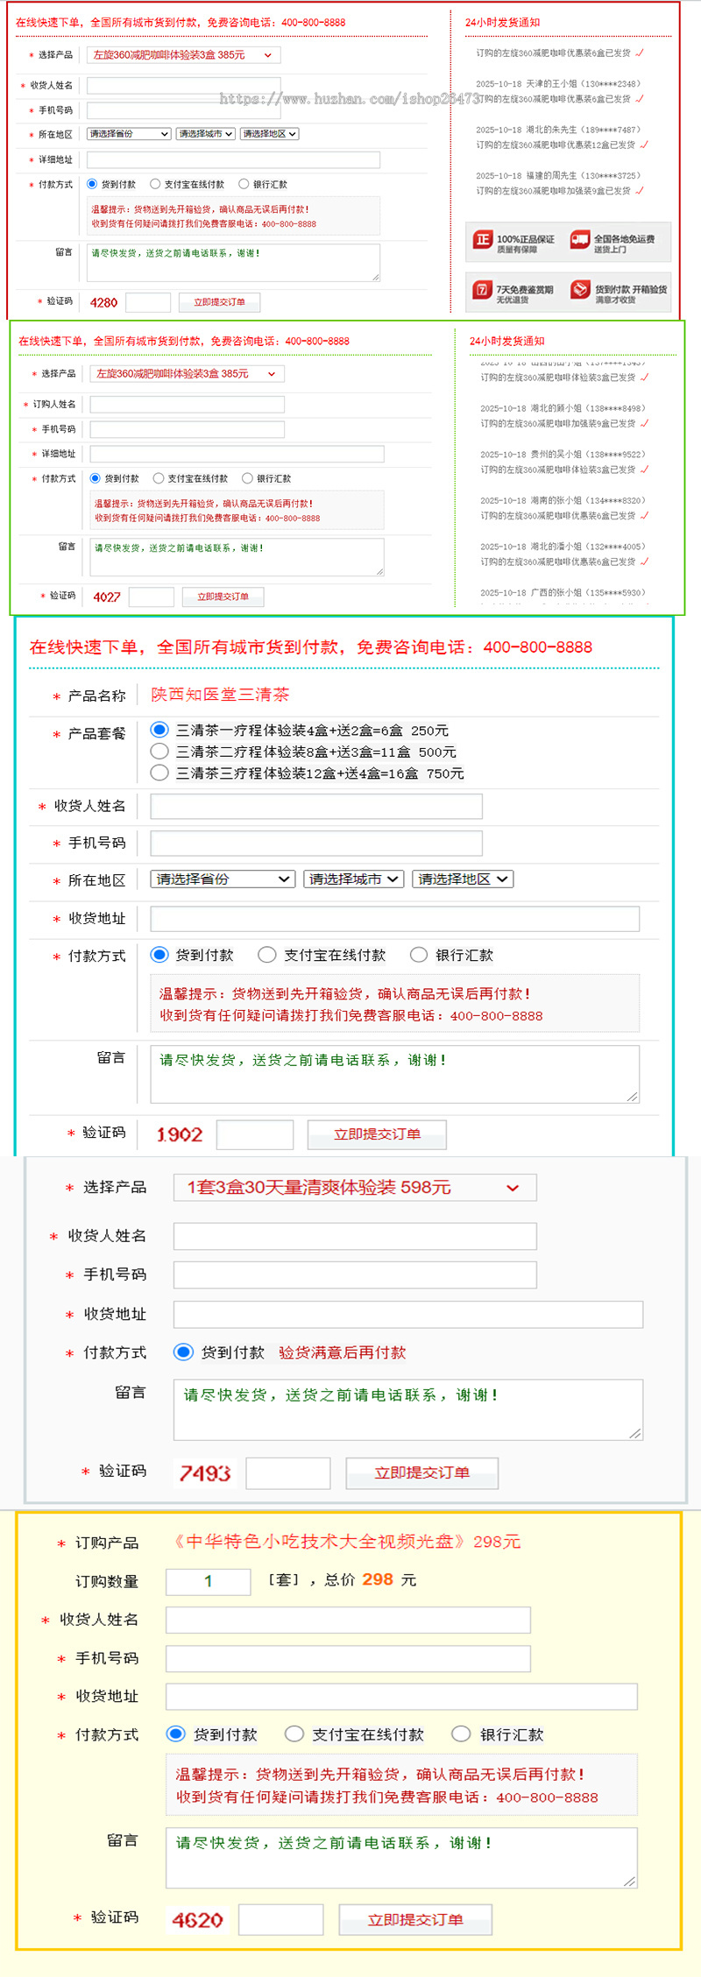Open 请选择省份 dropdown in red-bordered form

[x=129, y=134]
